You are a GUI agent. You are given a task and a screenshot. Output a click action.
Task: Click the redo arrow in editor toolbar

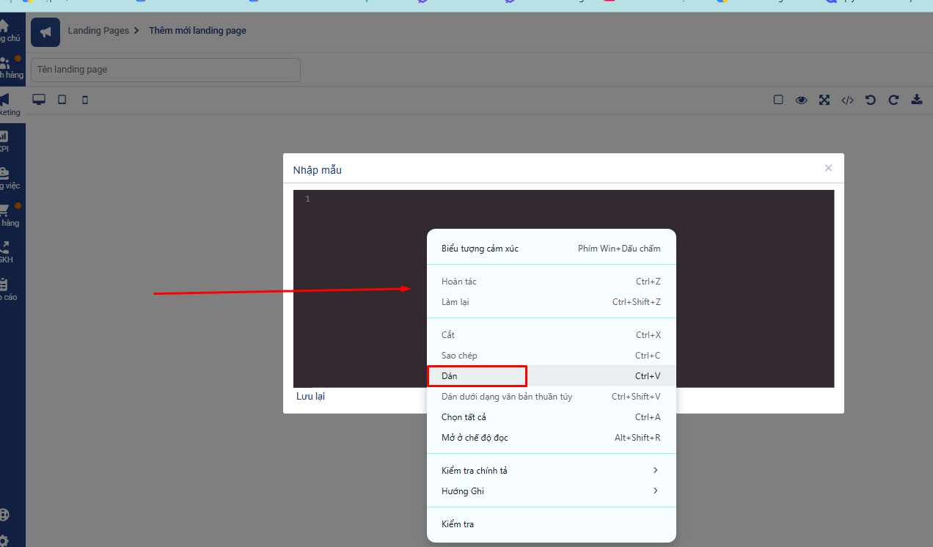point(893,100)
